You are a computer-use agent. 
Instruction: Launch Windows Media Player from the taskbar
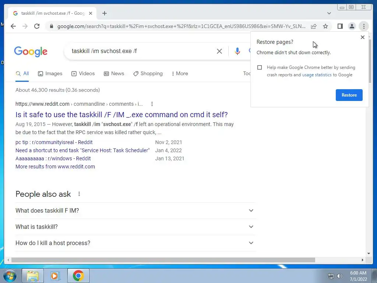coord(55,276)
